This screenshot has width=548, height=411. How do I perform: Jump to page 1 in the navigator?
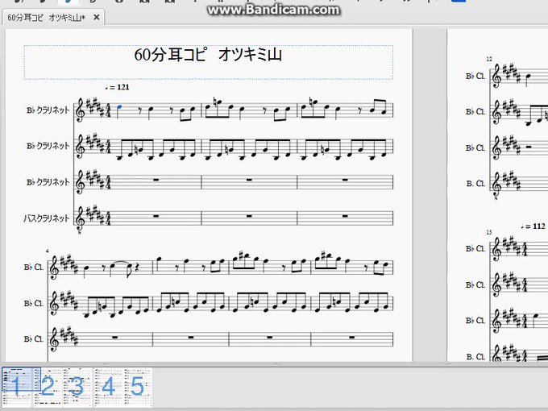[x=16, y=387]
